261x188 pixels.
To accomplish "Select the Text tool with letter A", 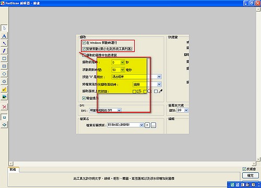I will pyautogui.click(x=4, y=36).
